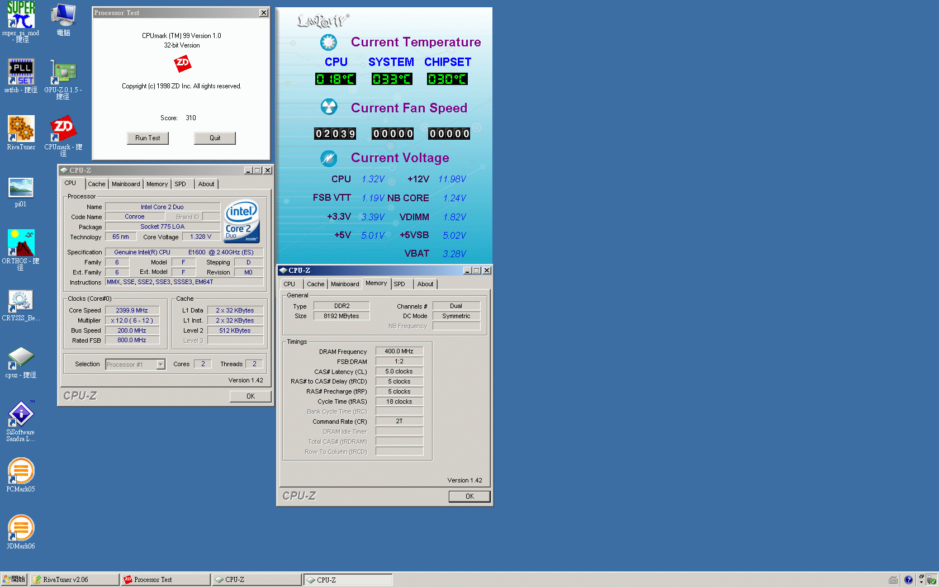Click the Core Voltage 1.328 V field
This screenshot has width=939, height=587.
(x=201, y=237)
